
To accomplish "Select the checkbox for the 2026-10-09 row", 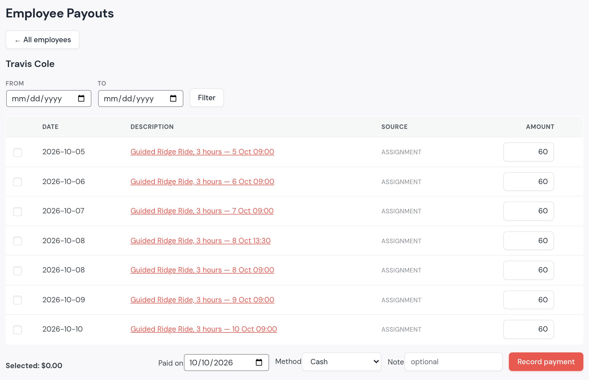I will pyautogui.click(x=17, y=300).
